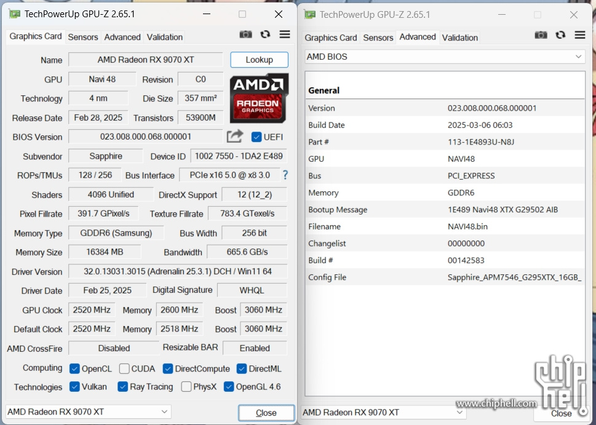The width and height of the screenshot is (596, 425).
Task: Click the Device ID field 1002 7550
Action: pyautogui.click(x=239, y=156)
